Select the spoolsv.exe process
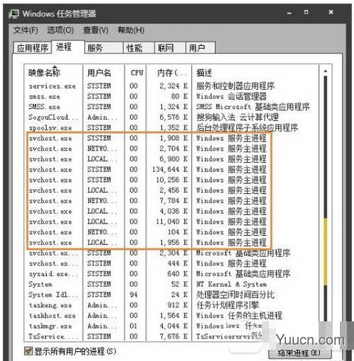354x361 pixels. pos(171,127)
